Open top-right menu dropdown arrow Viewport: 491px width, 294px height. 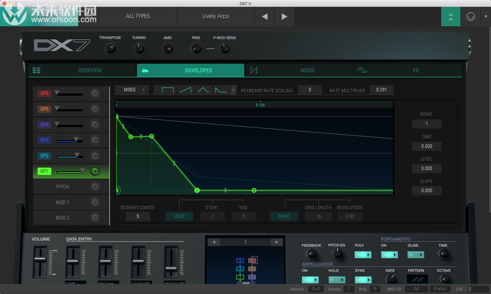point(486,17)
